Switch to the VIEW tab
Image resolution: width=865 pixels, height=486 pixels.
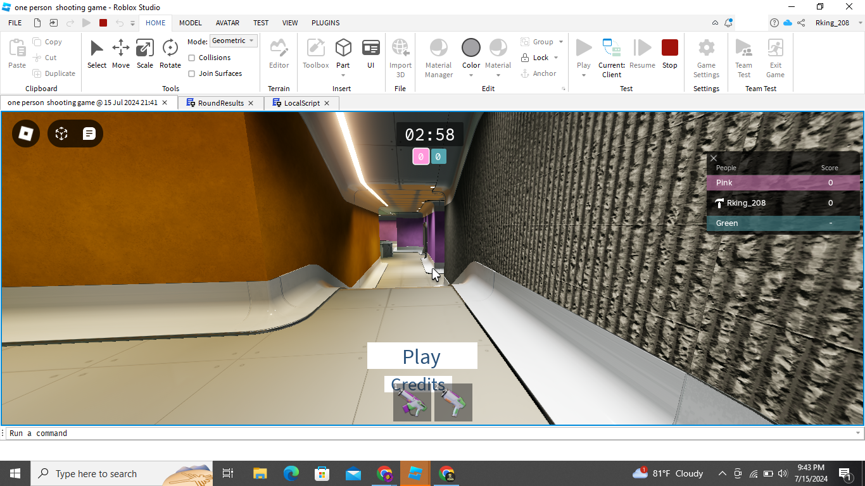click(x=290, y=23)
